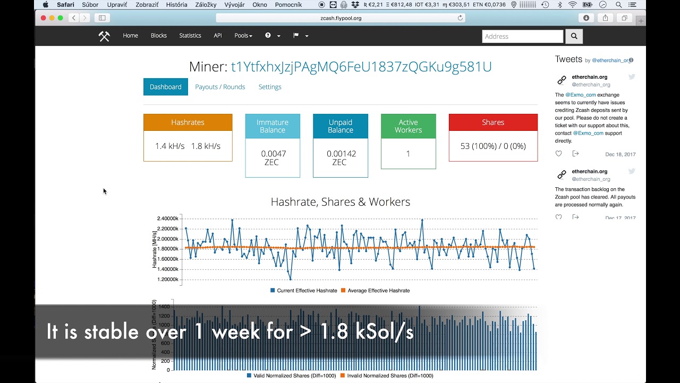The width and height of the screenshot is (680, 383).
Task: Open the @etherchain_org link in Tweets header
Action: 610,61
